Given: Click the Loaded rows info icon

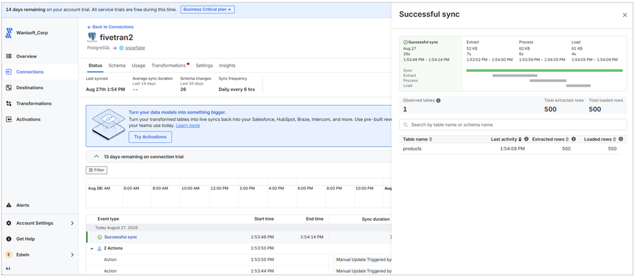Looking at the screenshot, I should (x=620, y=139).
